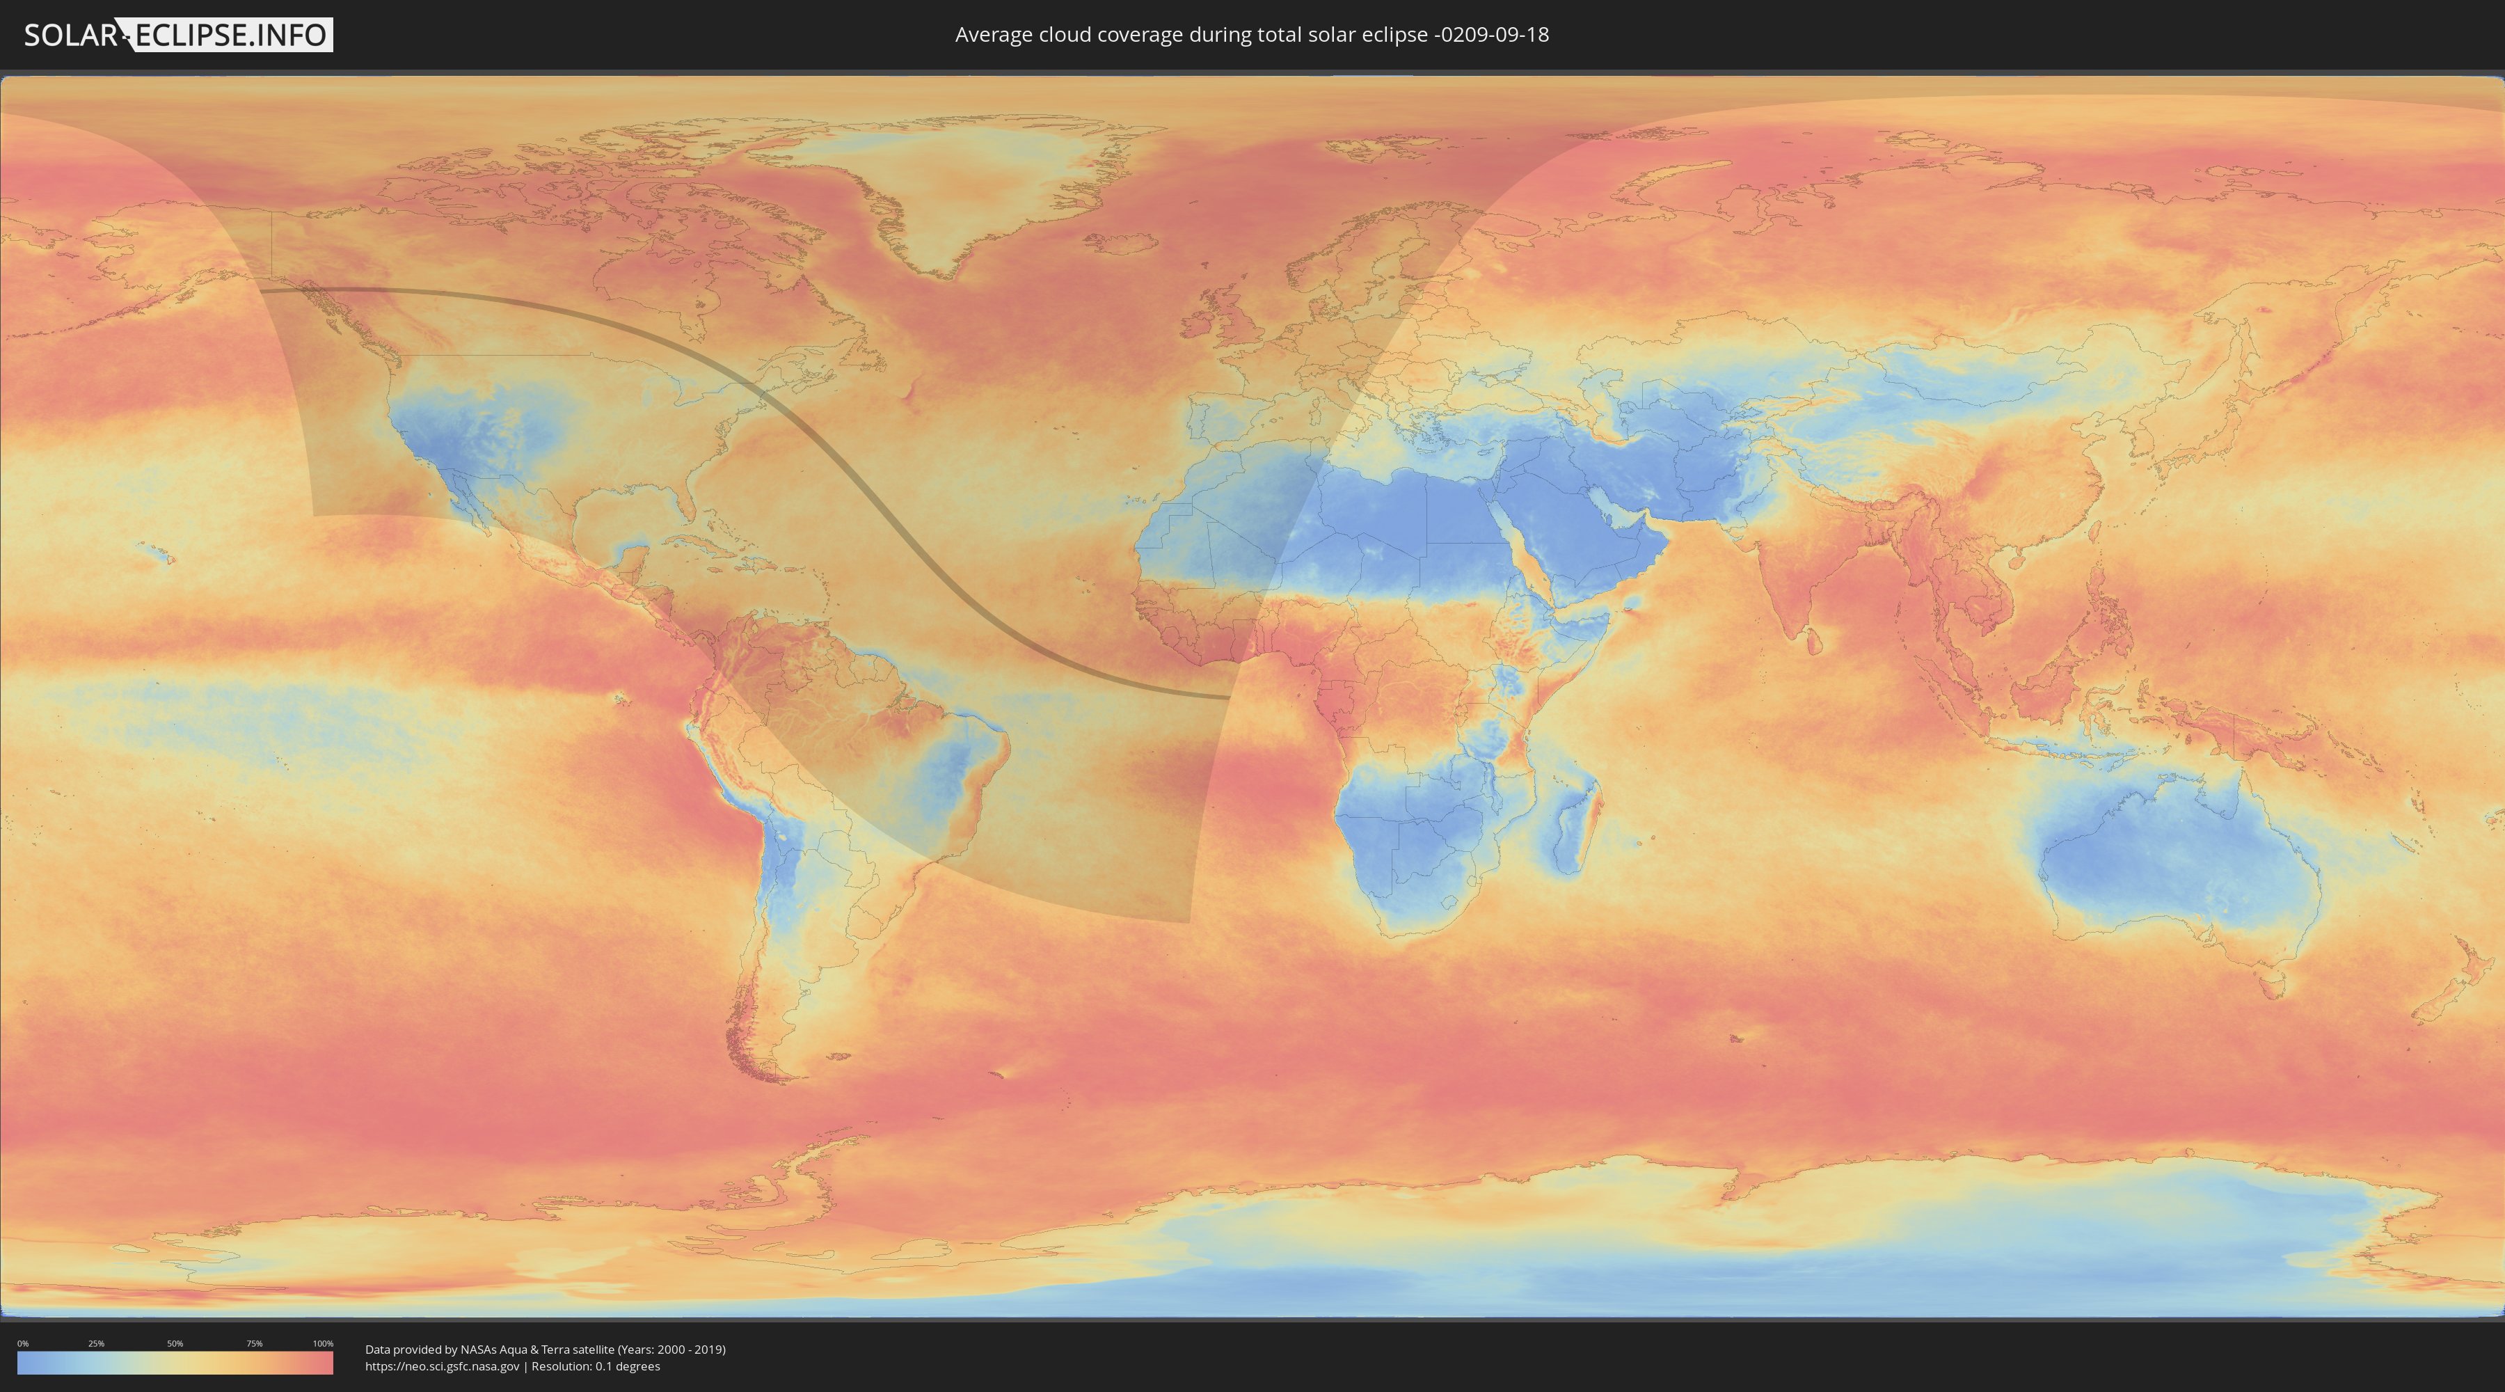This screenshot has height=1392, width=2505.
Task: Click the average cloud coverage title text
Action: (x=1252, y=35)
